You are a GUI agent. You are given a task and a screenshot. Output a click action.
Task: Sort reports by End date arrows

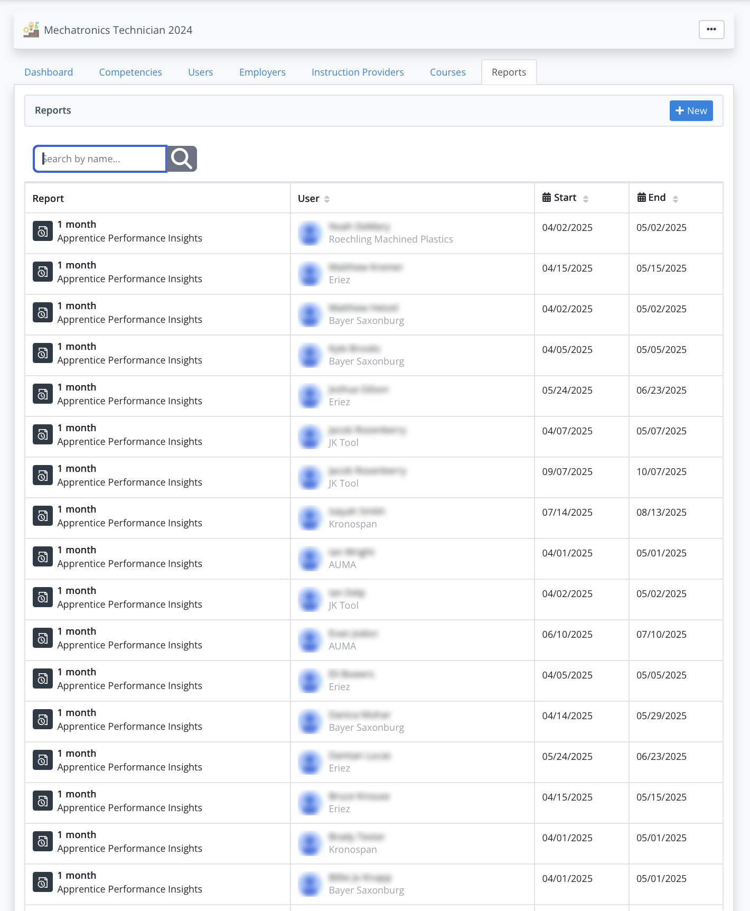coord(675,199)
